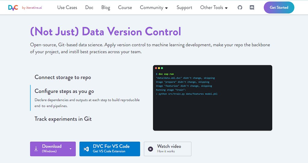308x163 pixels.
Task: Expand the Other Tools dropdown menu
Action: tap(214, 8)
